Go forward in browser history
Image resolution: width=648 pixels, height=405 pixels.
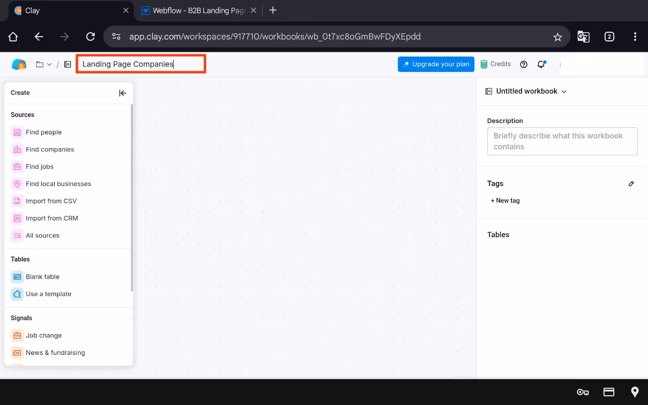64,37
